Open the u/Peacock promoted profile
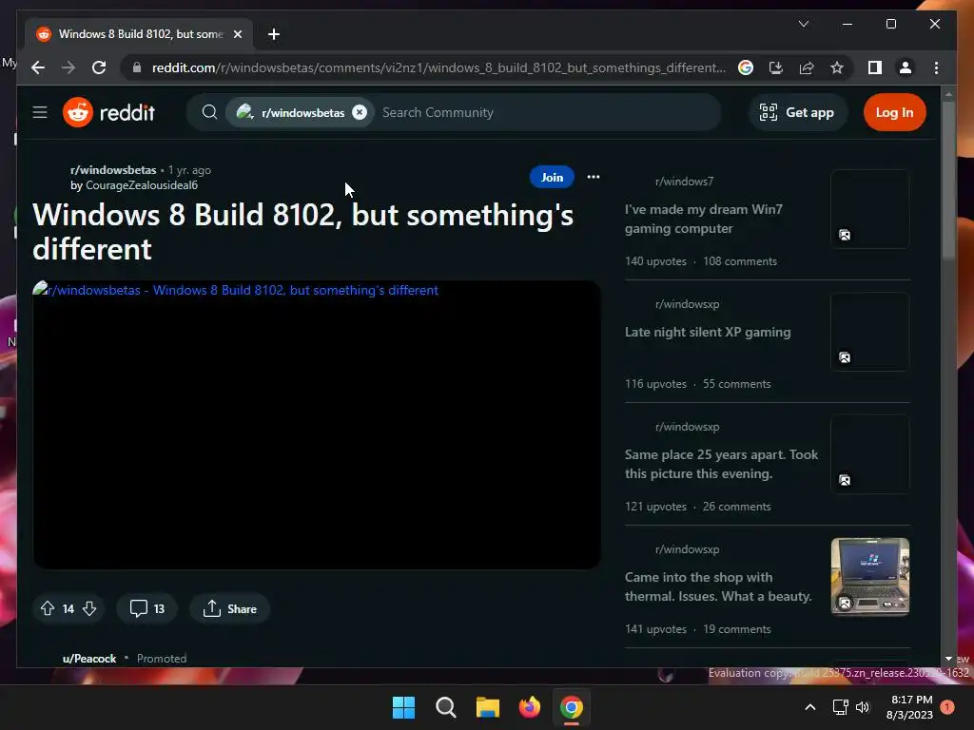This screenshot has height=730, width=974. click(x=89, y=658)
